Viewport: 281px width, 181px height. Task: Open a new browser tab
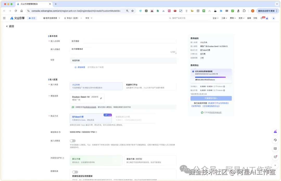point(56,4)
